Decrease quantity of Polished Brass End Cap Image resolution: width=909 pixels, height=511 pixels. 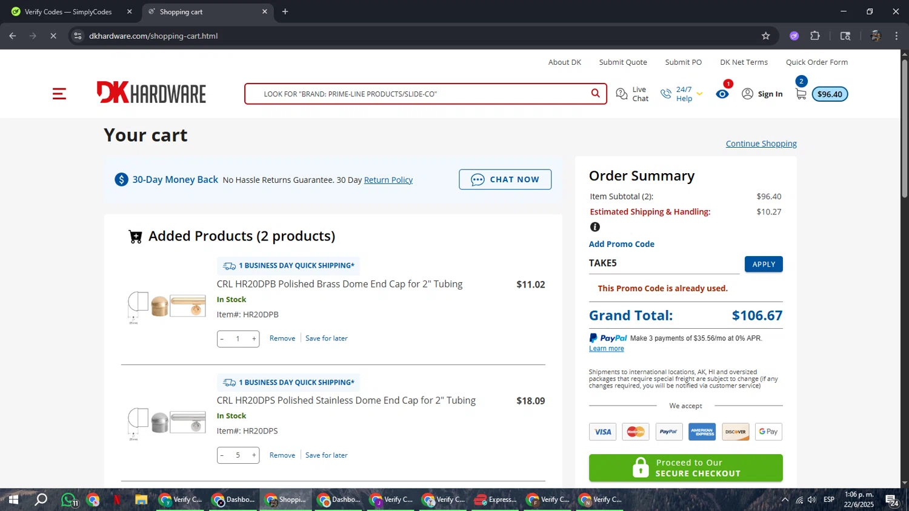[x=222, y=339]
